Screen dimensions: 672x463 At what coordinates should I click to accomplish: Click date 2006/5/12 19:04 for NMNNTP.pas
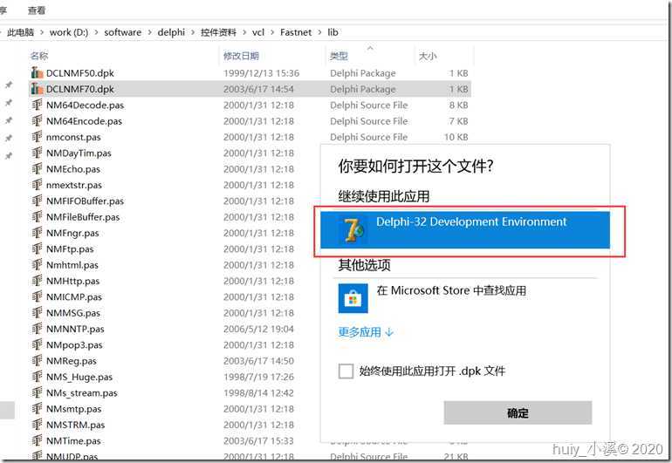coord(258,329)
